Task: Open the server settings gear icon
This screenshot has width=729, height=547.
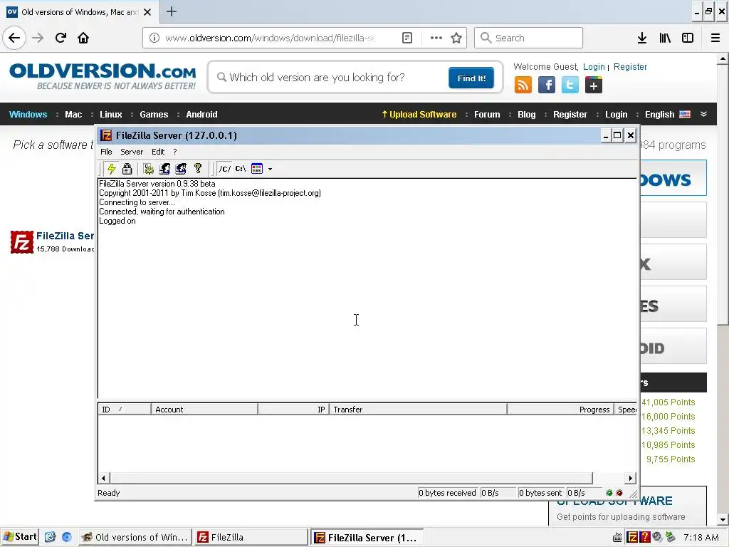Action: click(x=149, y=168)
